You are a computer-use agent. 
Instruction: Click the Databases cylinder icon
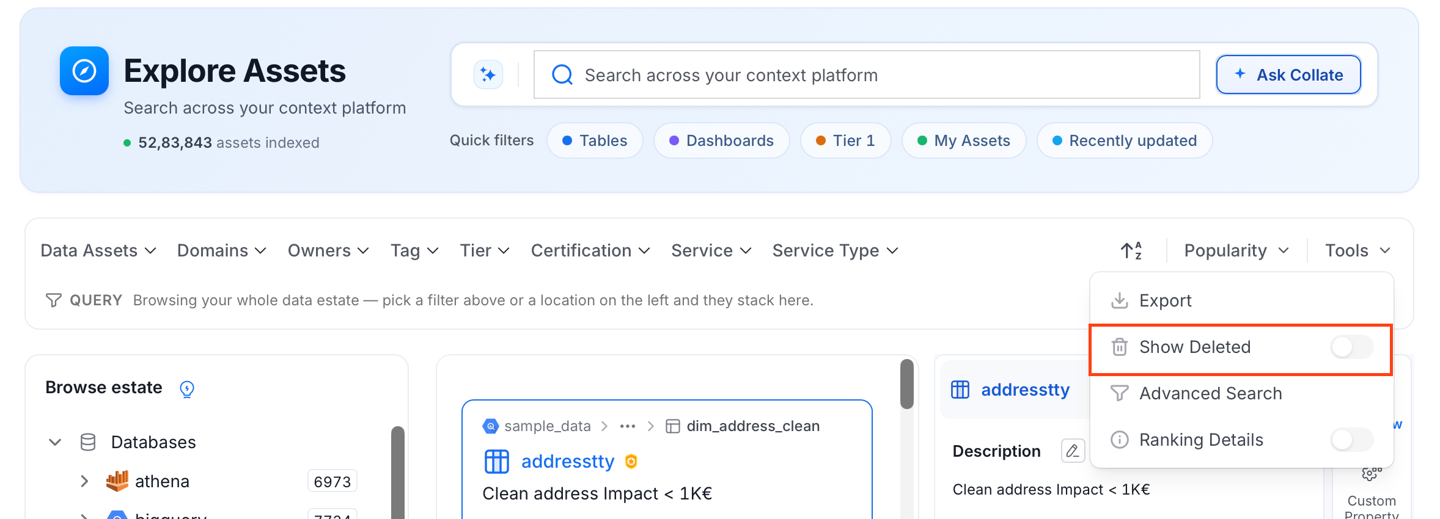[x=88, y=442]
